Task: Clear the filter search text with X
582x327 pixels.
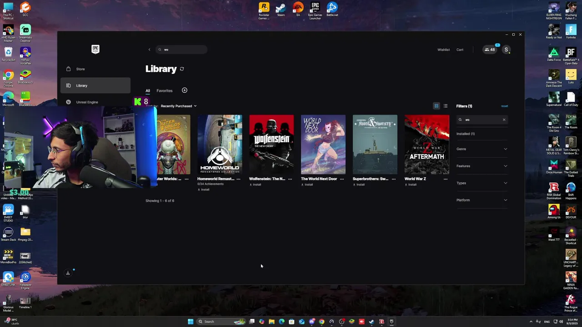Action: [x=504, y=120]
